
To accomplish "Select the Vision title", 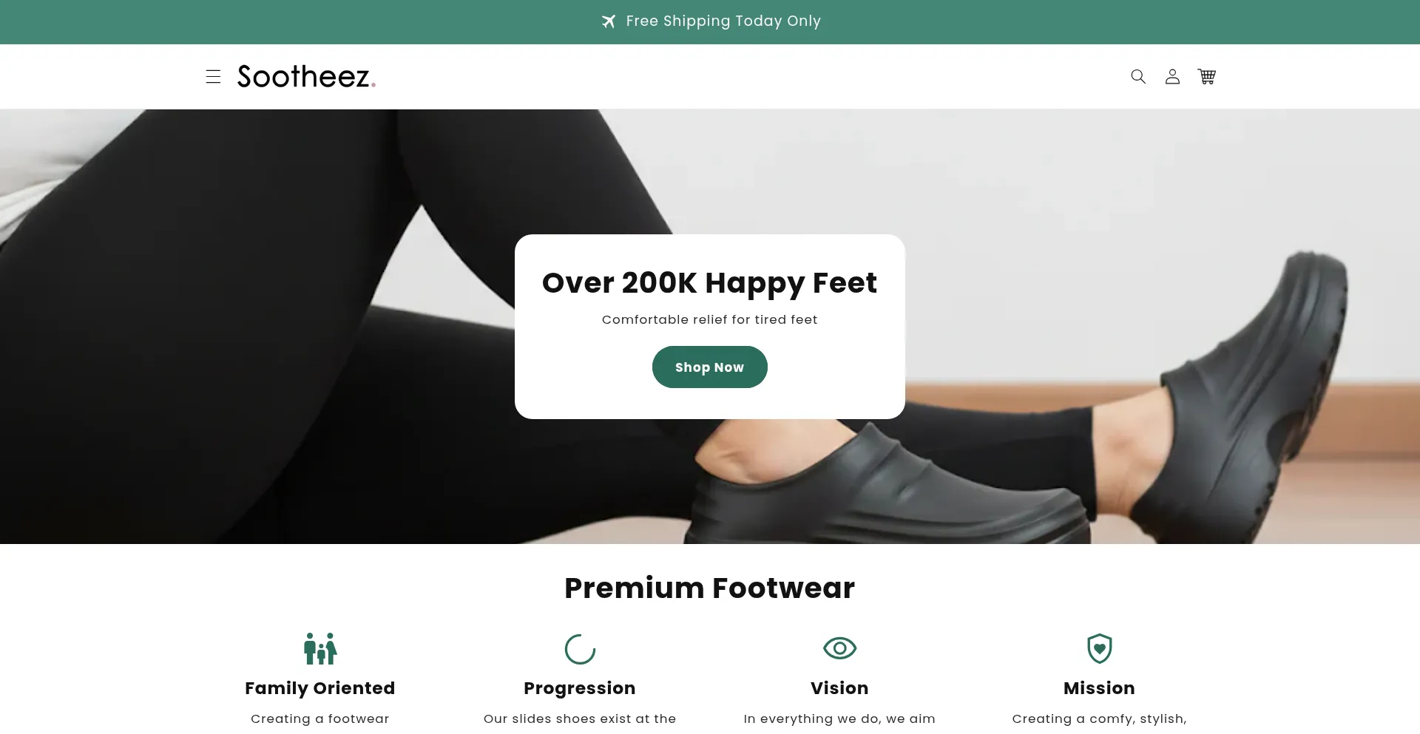I will (x=839, y=688).
